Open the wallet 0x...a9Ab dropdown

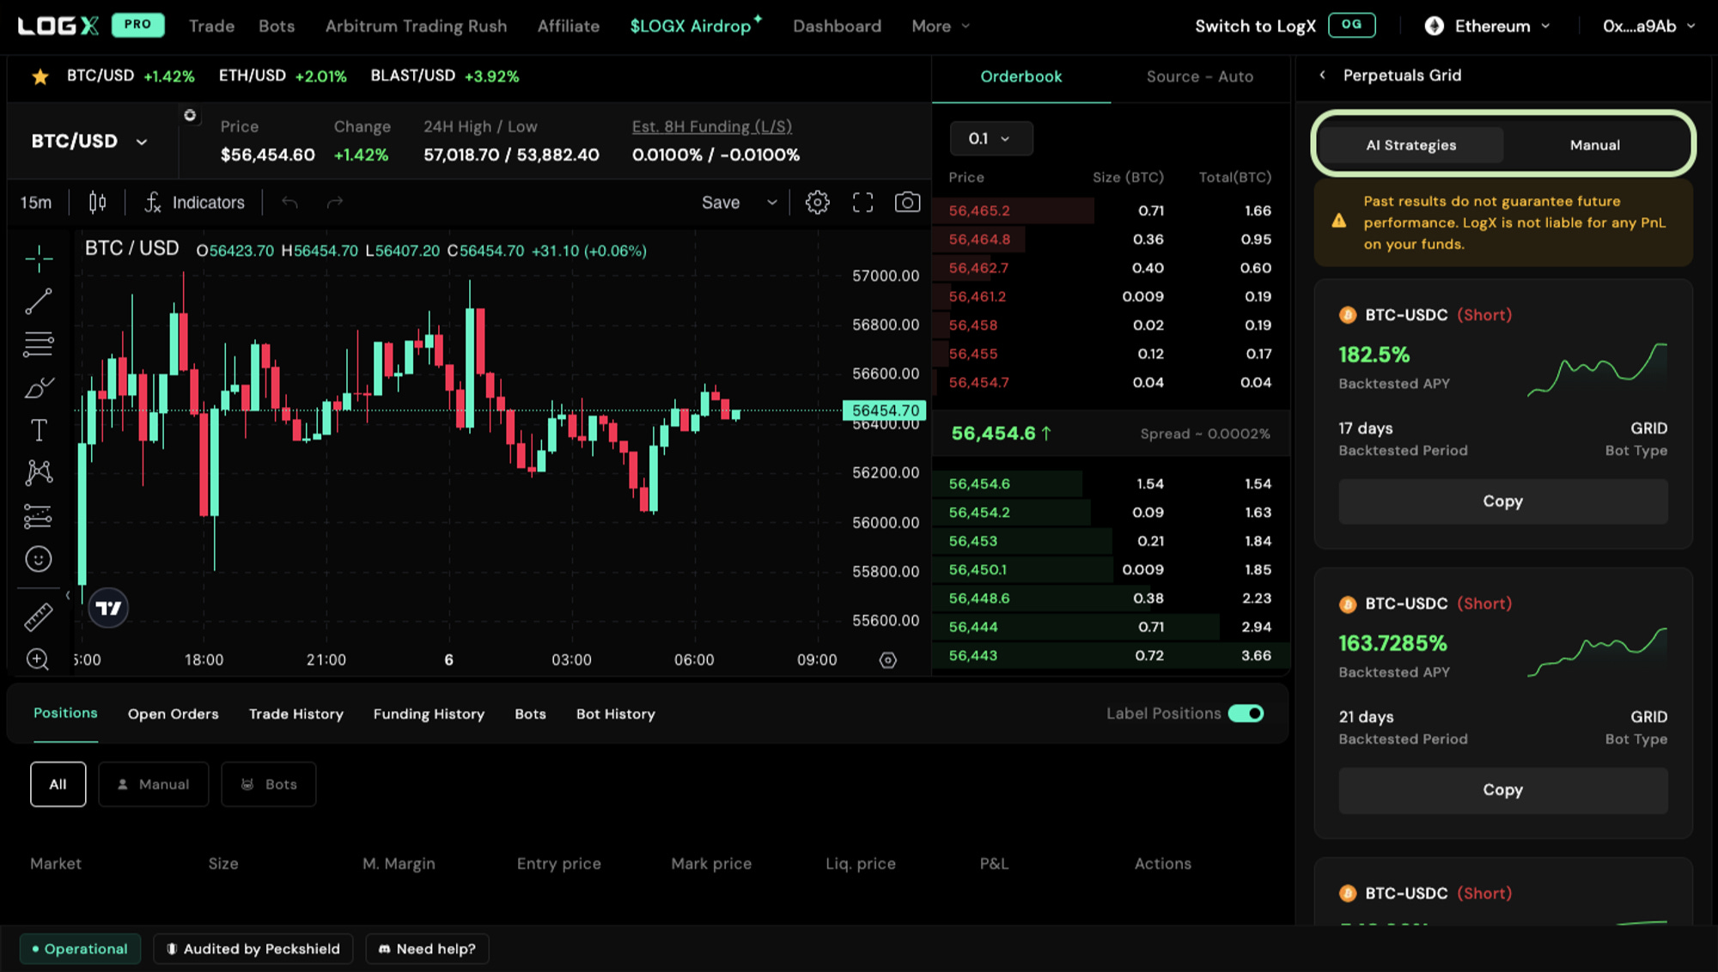pyautogui.click(x=1649, y=27)
